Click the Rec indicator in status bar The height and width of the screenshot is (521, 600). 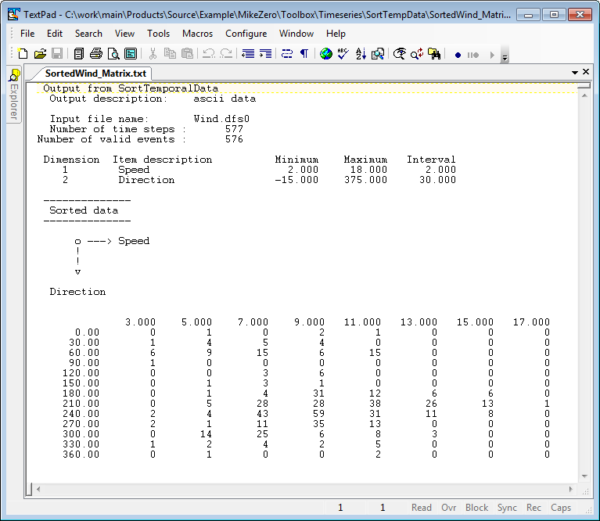534,508
